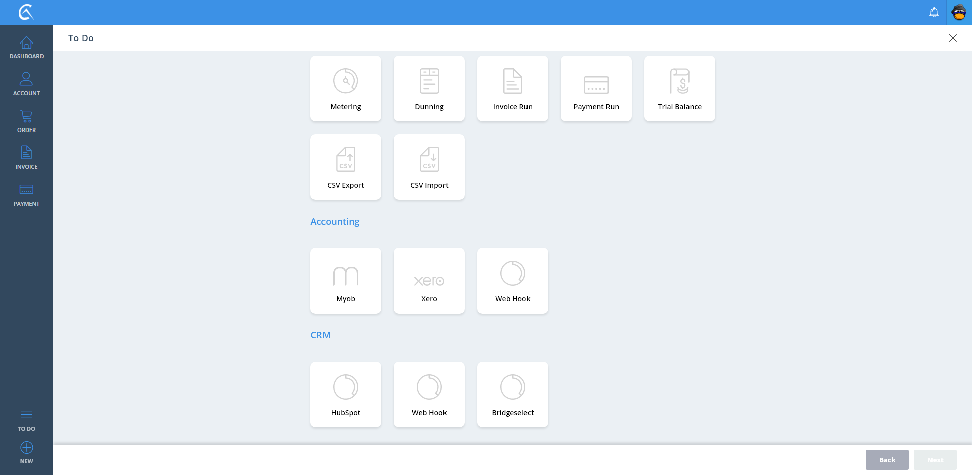Select the CSV Export tile
Image resolution: width=972 pixels, height=475 pixels.
click(x=345, y=167)
